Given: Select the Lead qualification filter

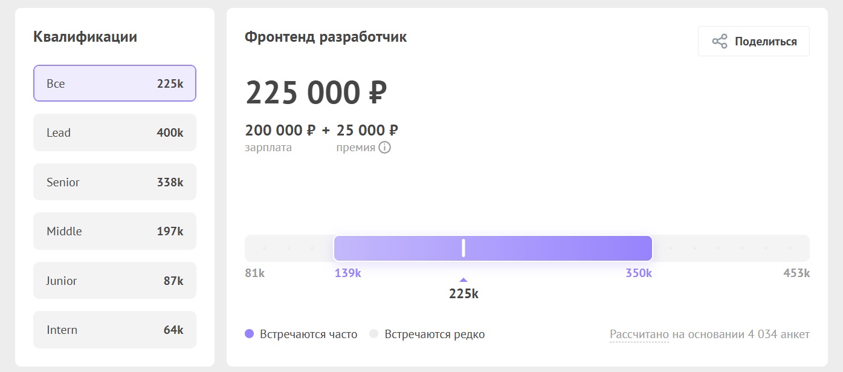Looking at the screenshot, I should 114,132.
